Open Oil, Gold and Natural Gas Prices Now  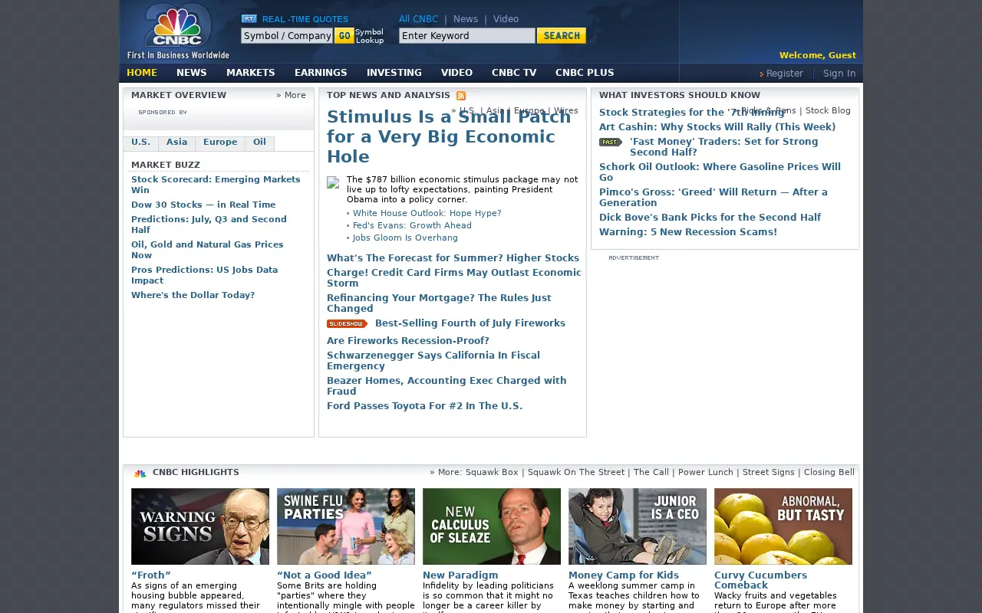click(x=207, y=250)
